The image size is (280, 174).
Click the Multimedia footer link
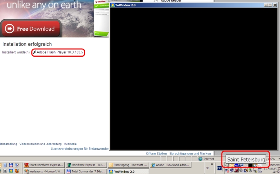[x=70, y=144]
